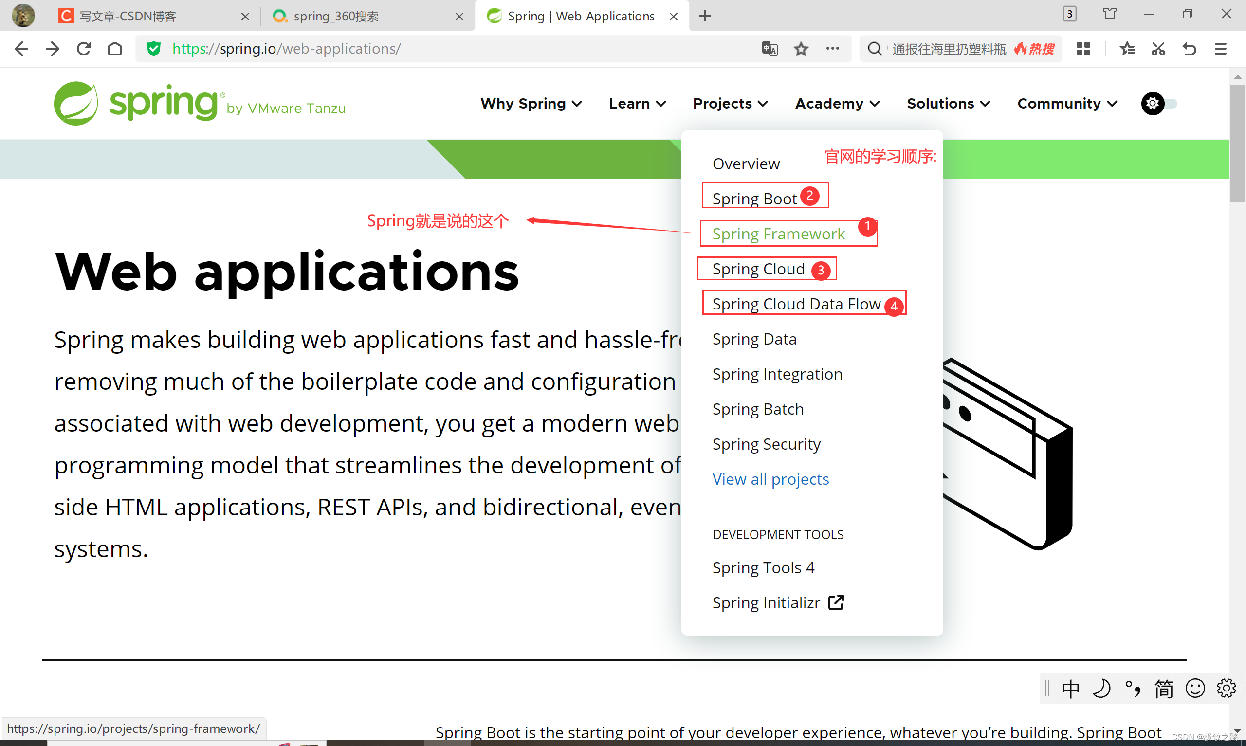The image size is (1246, 746).
Task: Choose Spring Data from the menu
Action: [754, 339]
